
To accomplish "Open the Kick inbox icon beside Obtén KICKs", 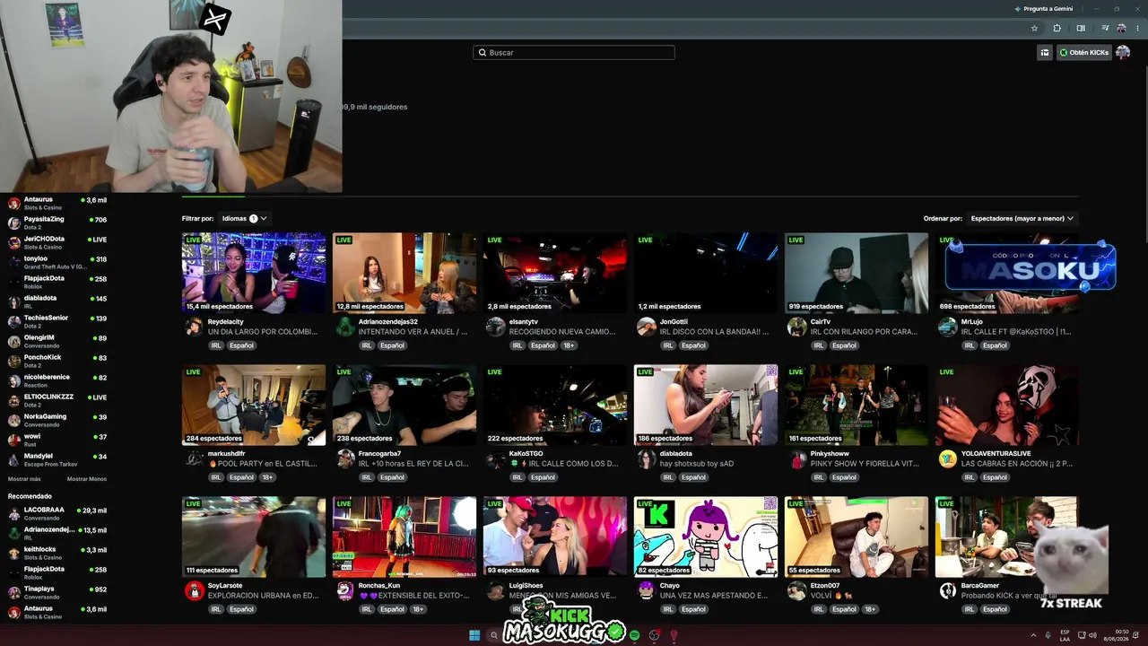I will [1044, 52].
